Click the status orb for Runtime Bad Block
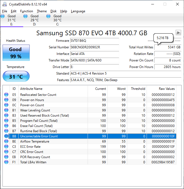The image size is (184, 189). [6, 131]
